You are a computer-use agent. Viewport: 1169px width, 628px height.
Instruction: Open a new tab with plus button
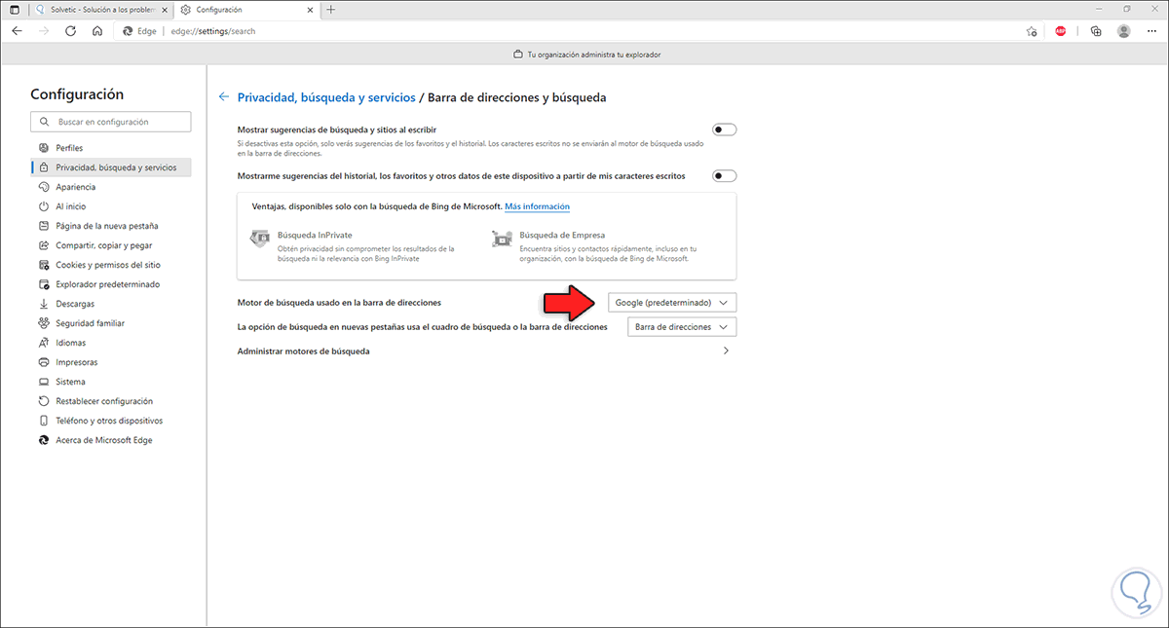tap(331, 9)
